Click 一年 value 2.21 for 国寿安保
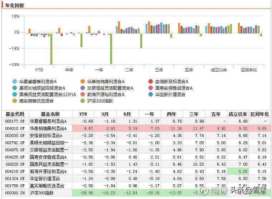 pos(155,157)
